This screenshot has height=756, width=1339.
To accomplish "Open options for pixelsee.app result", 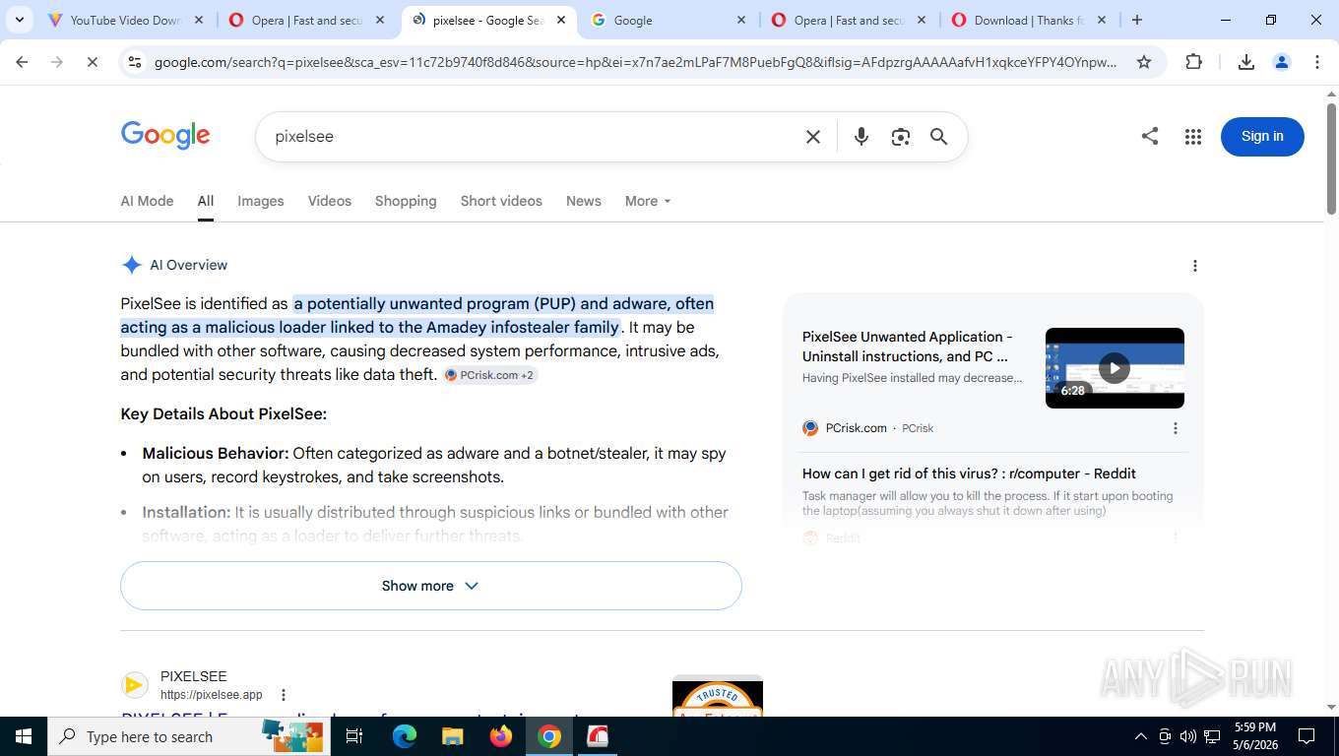I will 284,695.
